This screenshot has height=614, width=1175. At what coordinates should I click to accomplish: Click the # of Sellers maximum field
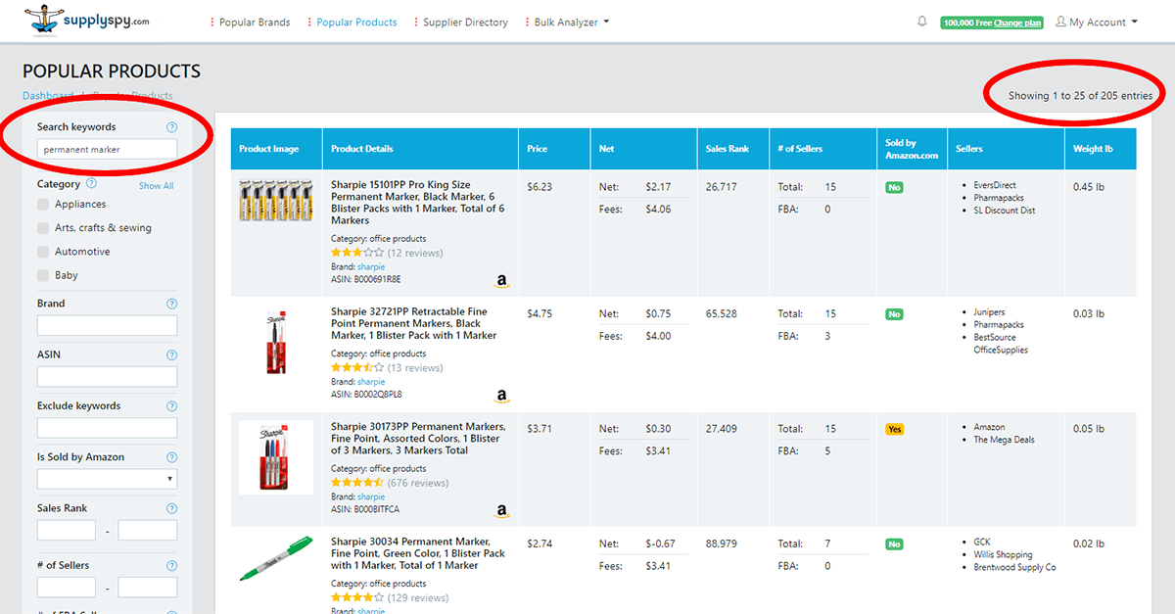[x=148, y=587]
